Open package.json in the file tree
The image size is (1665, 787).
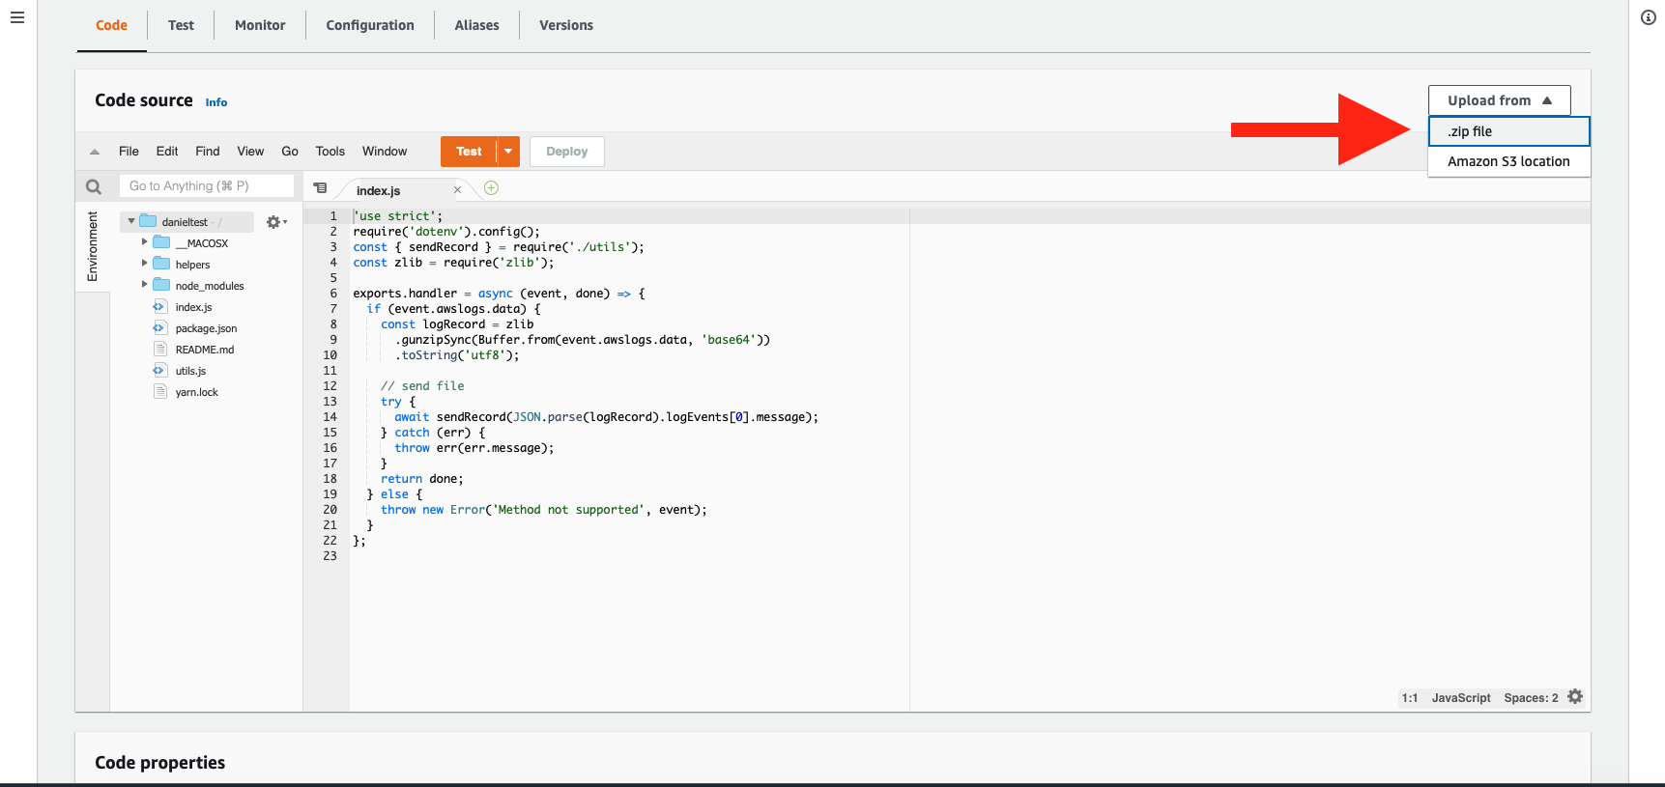206,328
